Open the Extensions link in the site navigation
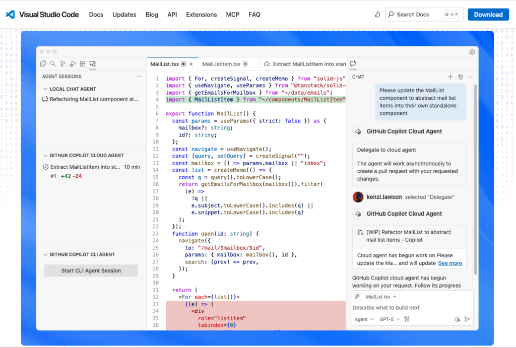 tap(201, 15)
